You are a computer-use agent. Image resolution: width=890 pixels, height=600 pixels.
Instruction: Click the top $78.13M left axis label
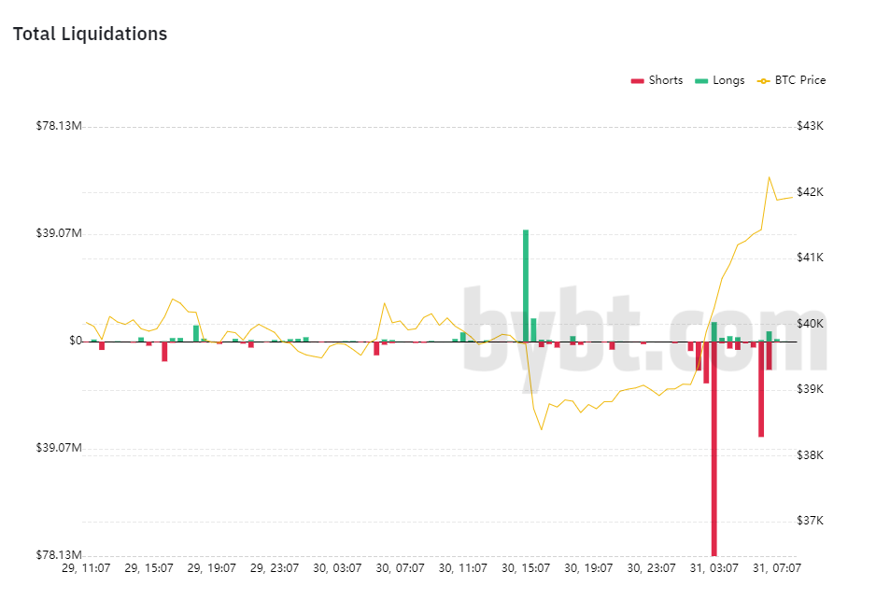click(x=60, y=126)
